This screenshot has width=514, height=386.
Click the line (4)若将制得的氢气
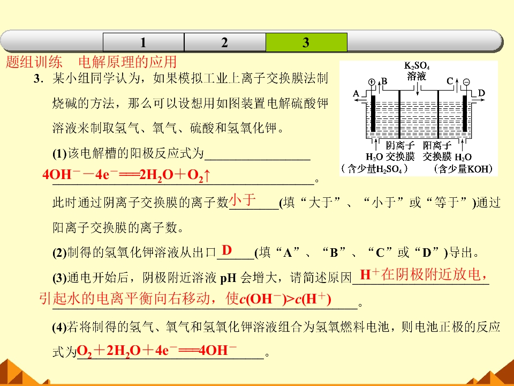[x=276, y=327]
